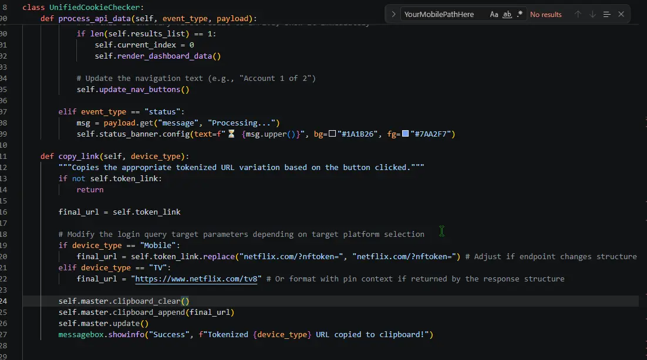
Task: Click the "TV" string literal
Action: point(157,268)
